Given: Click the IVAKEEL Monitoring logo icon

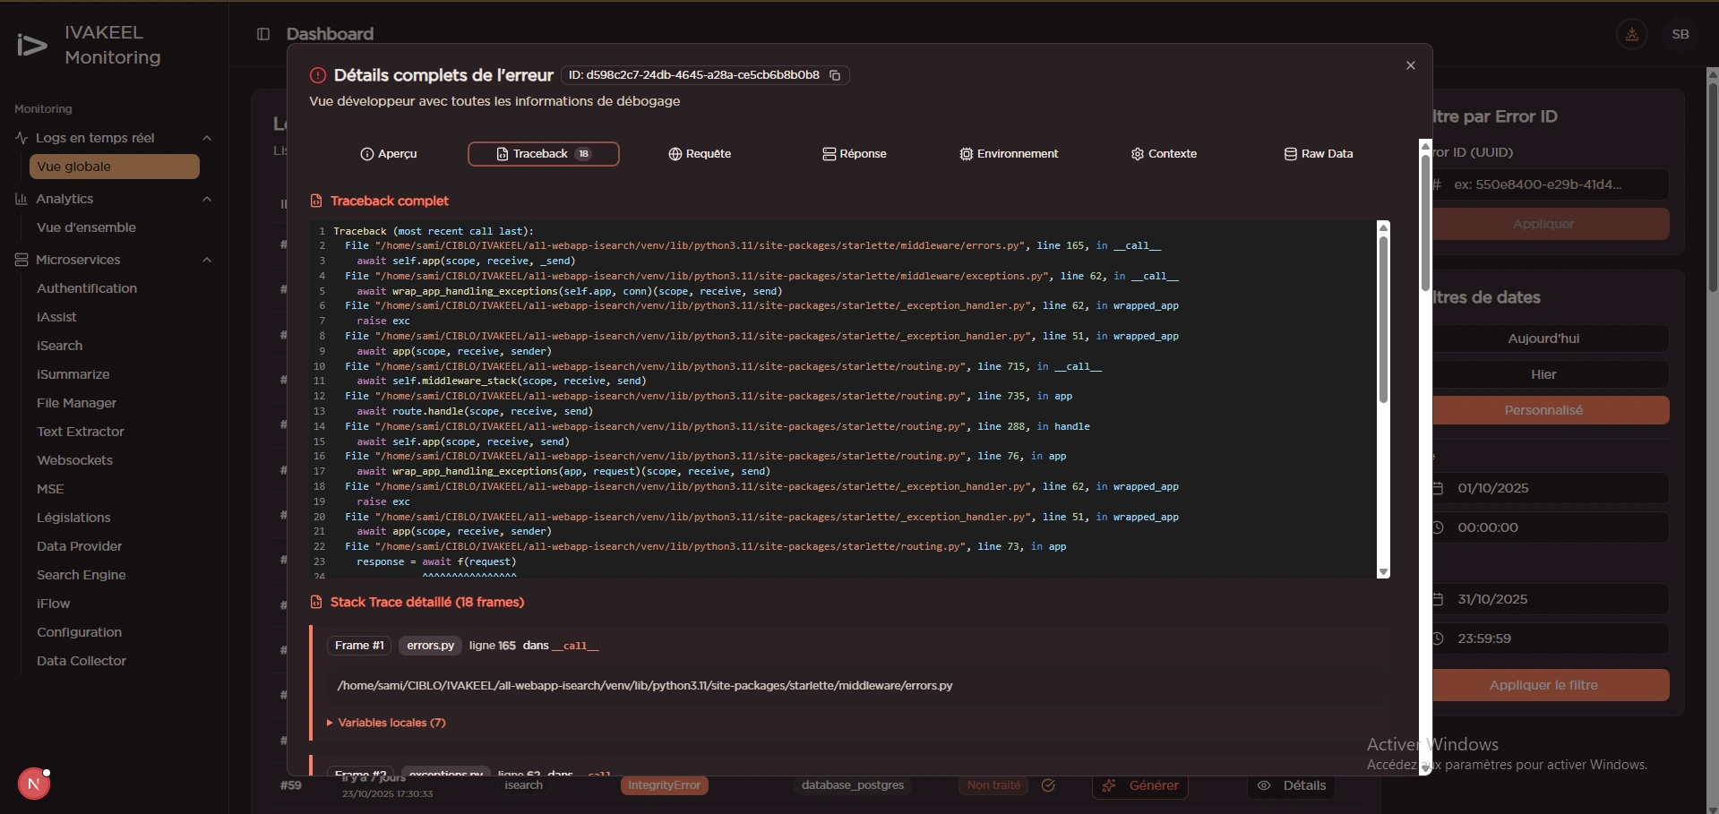Looking at the screenshot, I should point(32,45).
